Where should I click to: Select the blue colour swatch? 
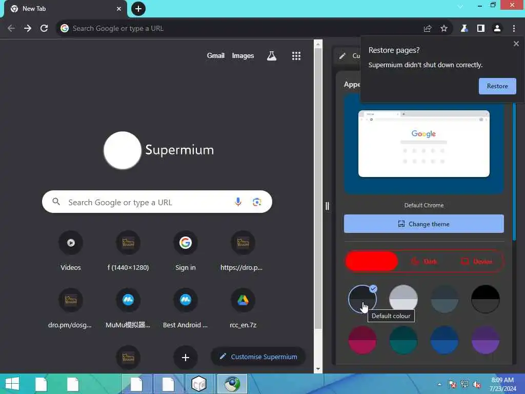coord(445,340)
